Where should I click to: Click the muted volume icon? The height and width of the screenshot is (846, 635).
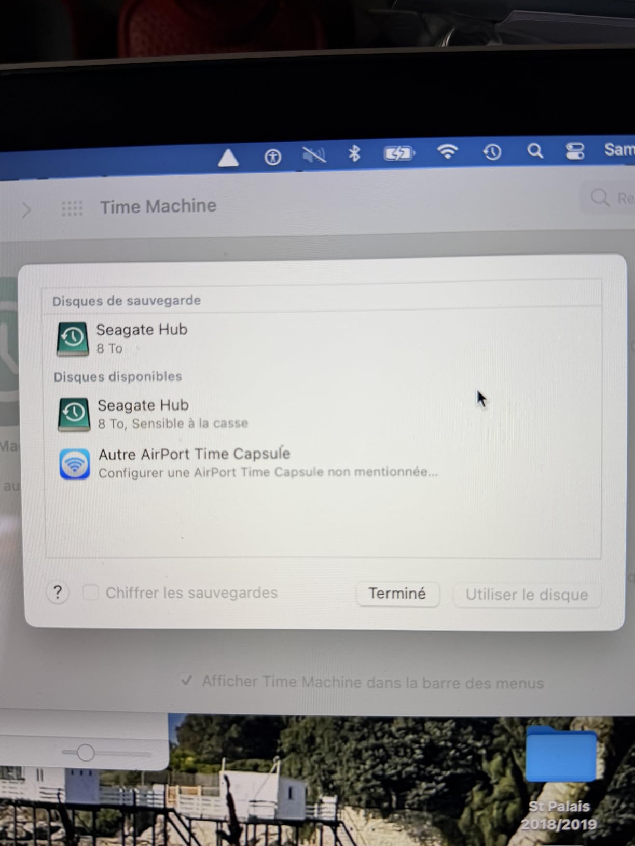tap(314, 154)
